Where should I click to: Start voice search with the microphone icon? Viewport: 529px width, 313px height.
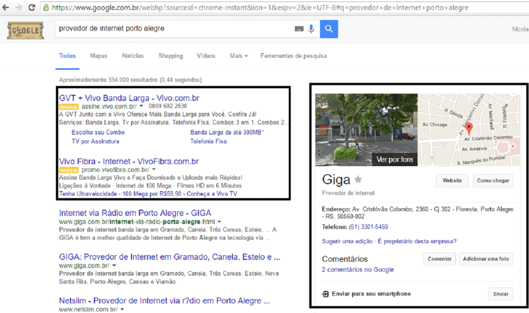coord(311,29)
